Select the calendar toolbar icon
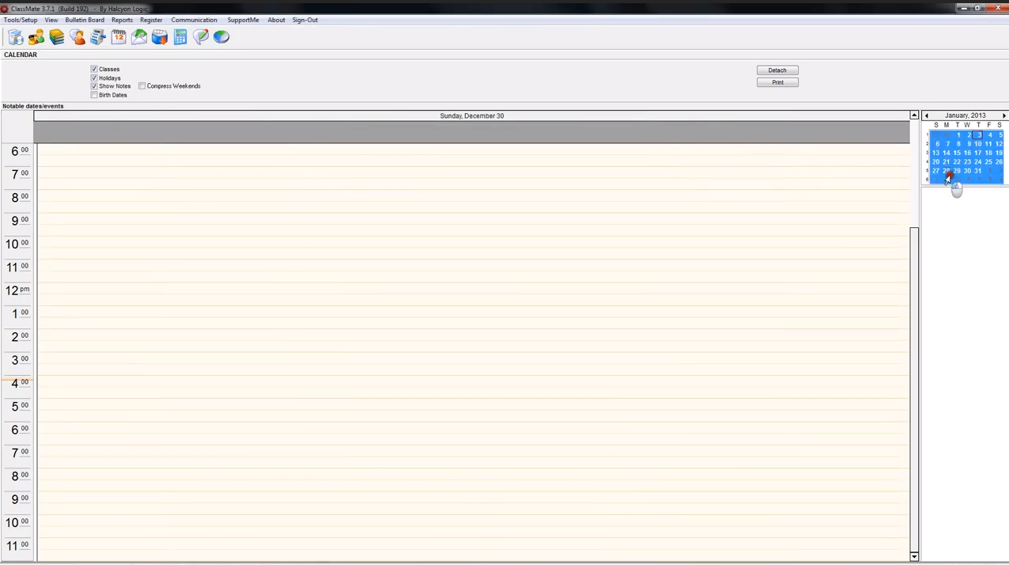Viewport: 1009px width, 565px height. [x=119, y=36]
